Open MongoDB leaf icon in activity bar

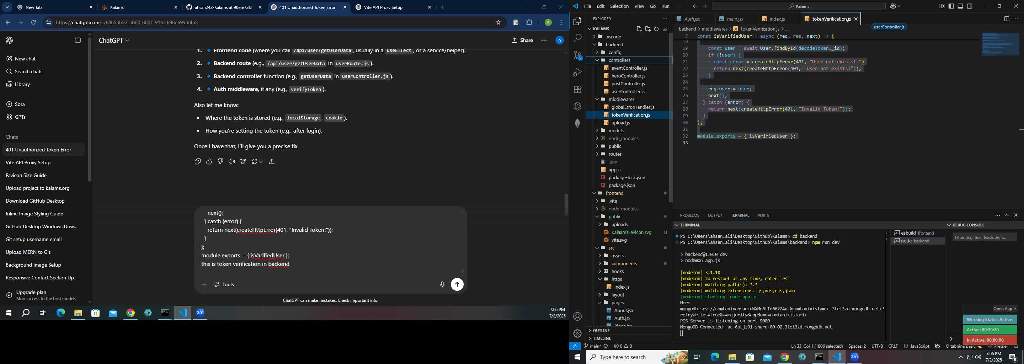[x=577, y=124]
